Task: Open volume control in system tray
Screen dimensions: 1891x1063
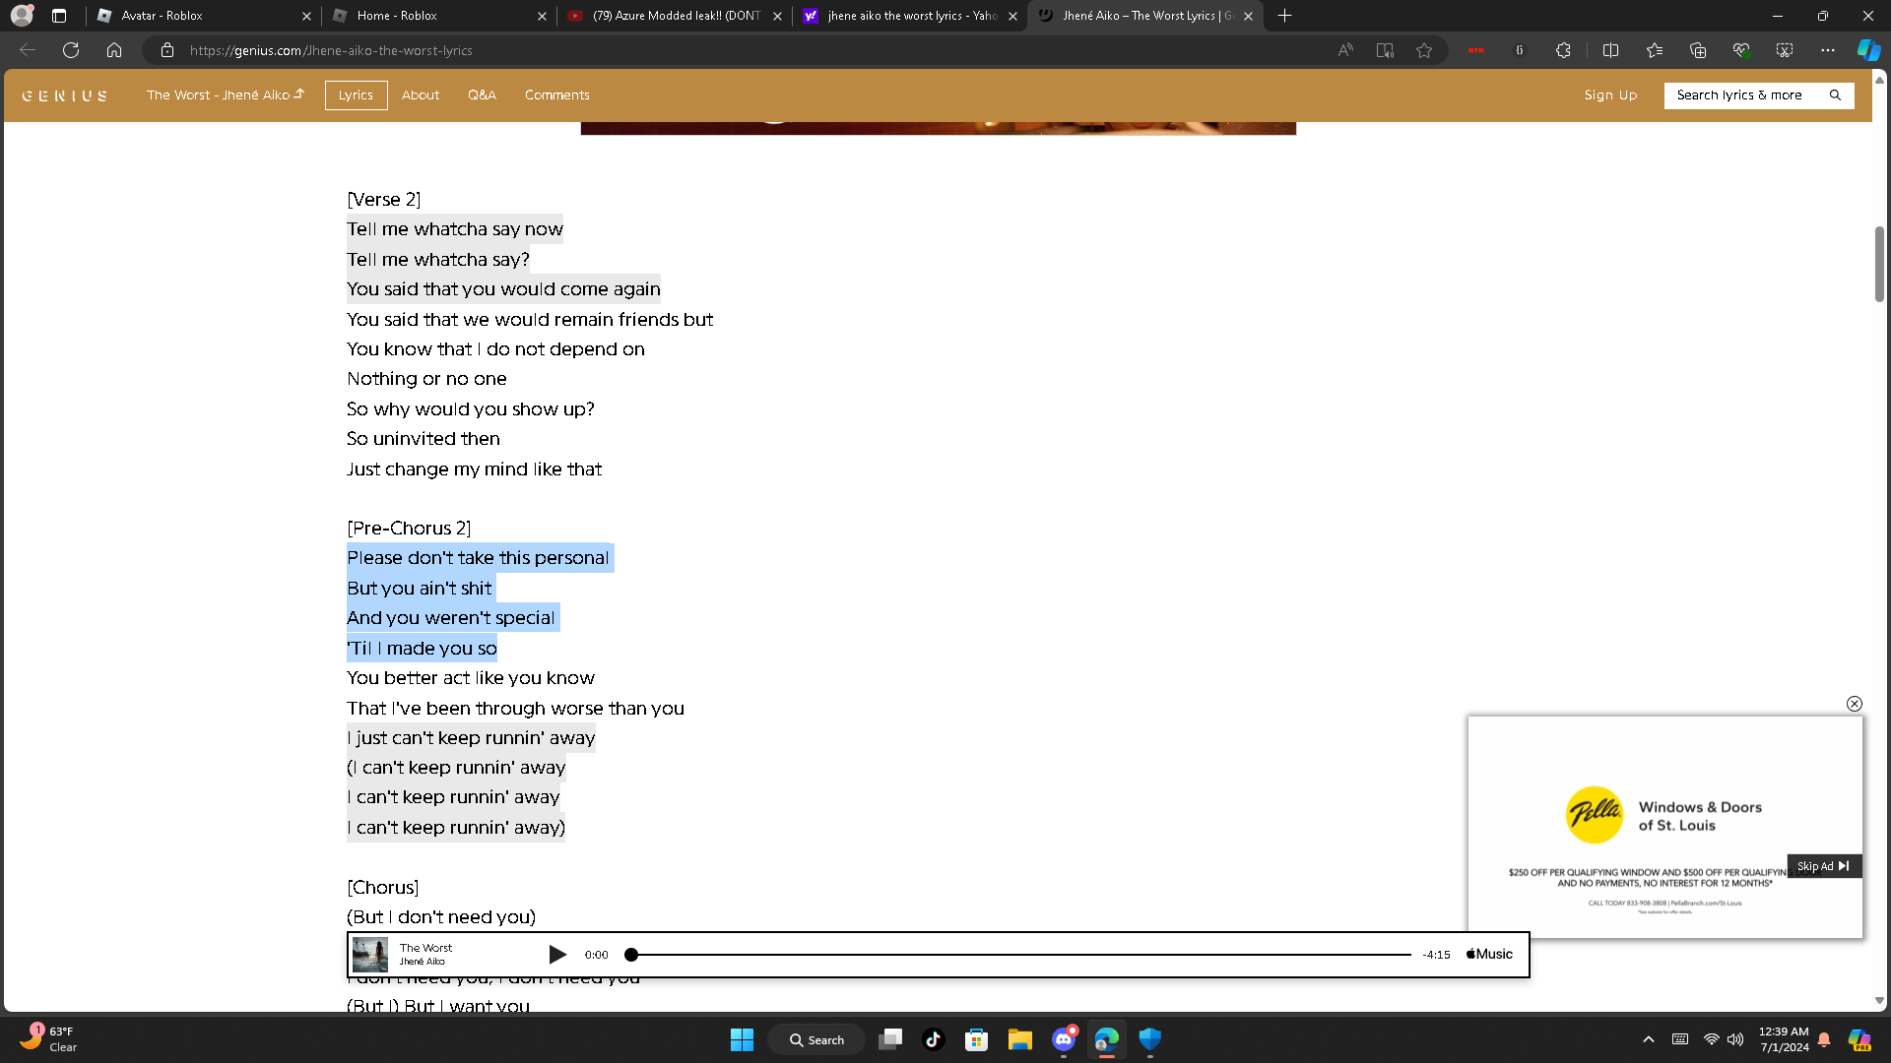Action: (x=1735, y=1039)
